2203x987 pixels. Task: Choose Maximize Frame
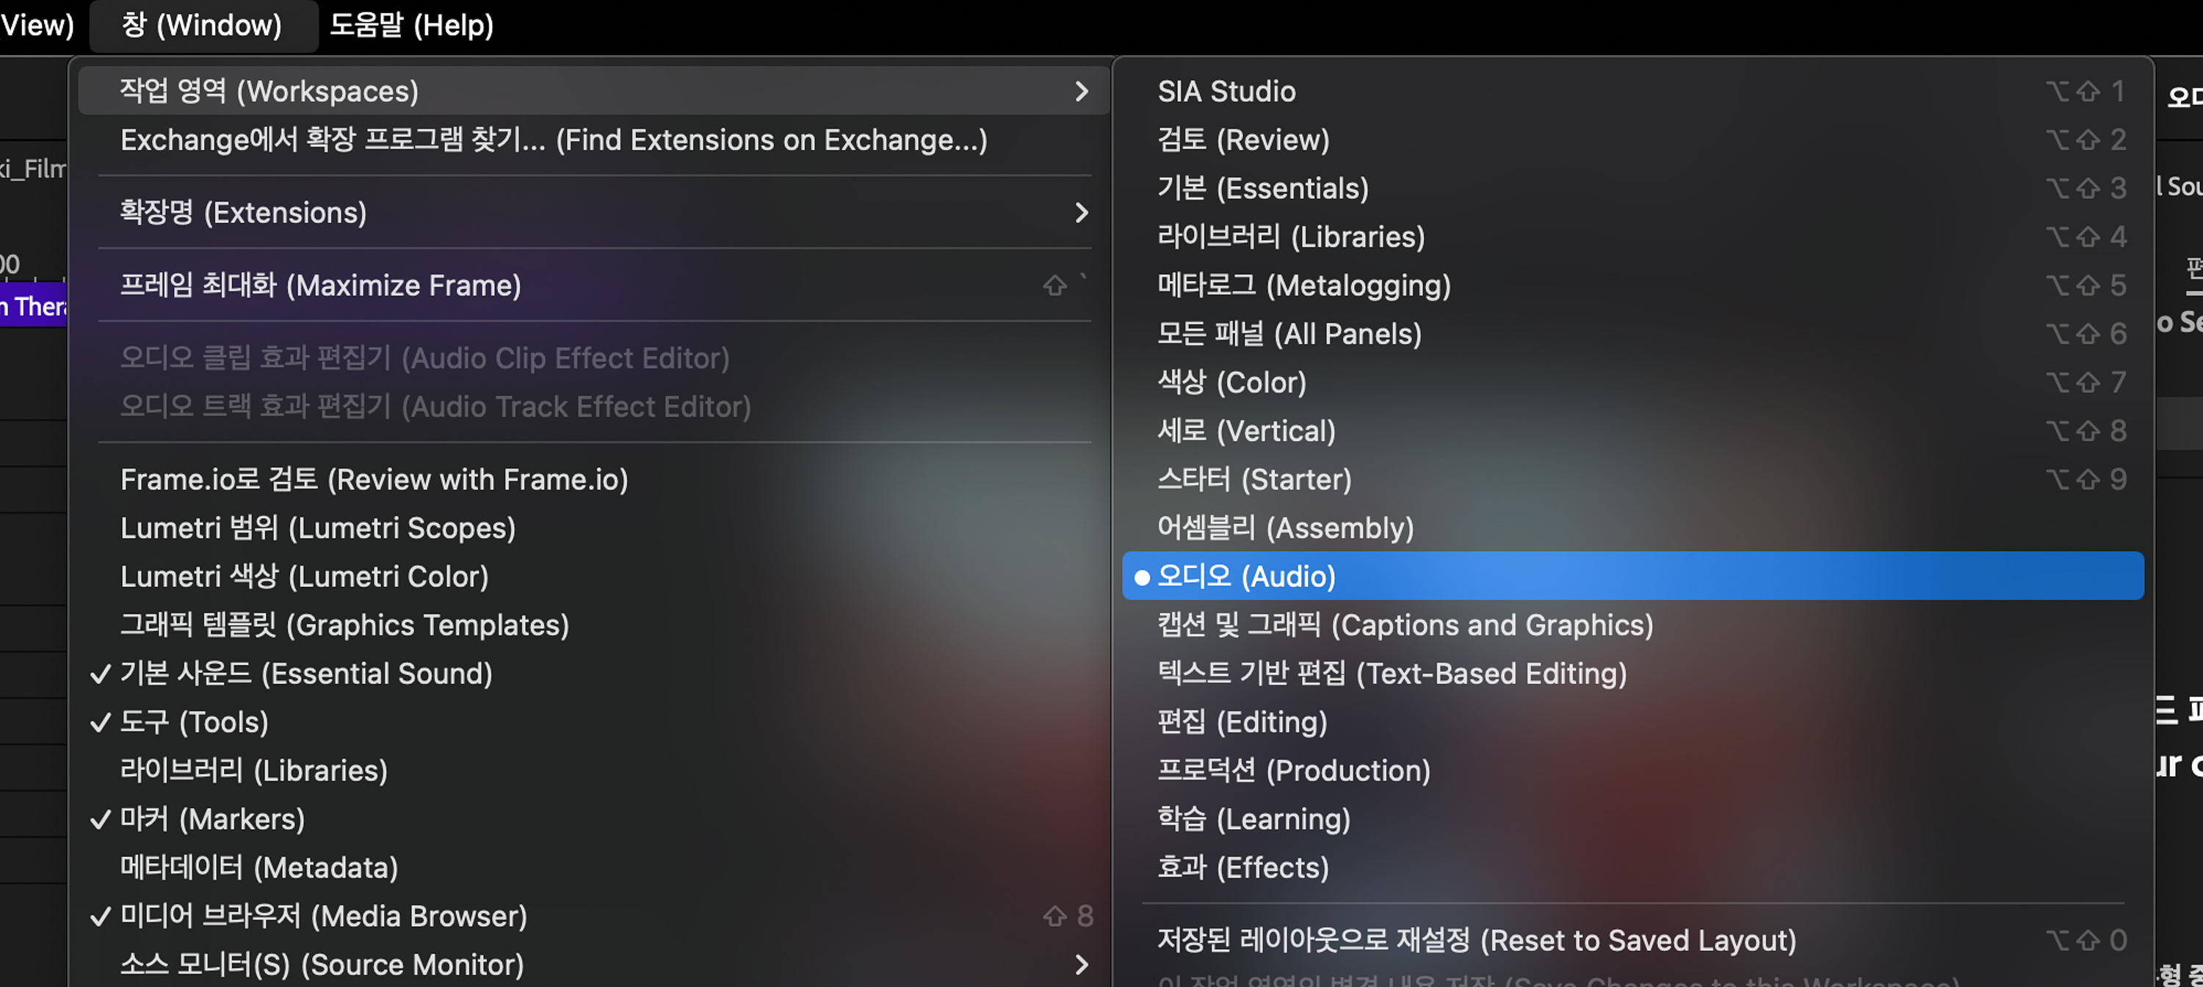click(x=320, y=285)
